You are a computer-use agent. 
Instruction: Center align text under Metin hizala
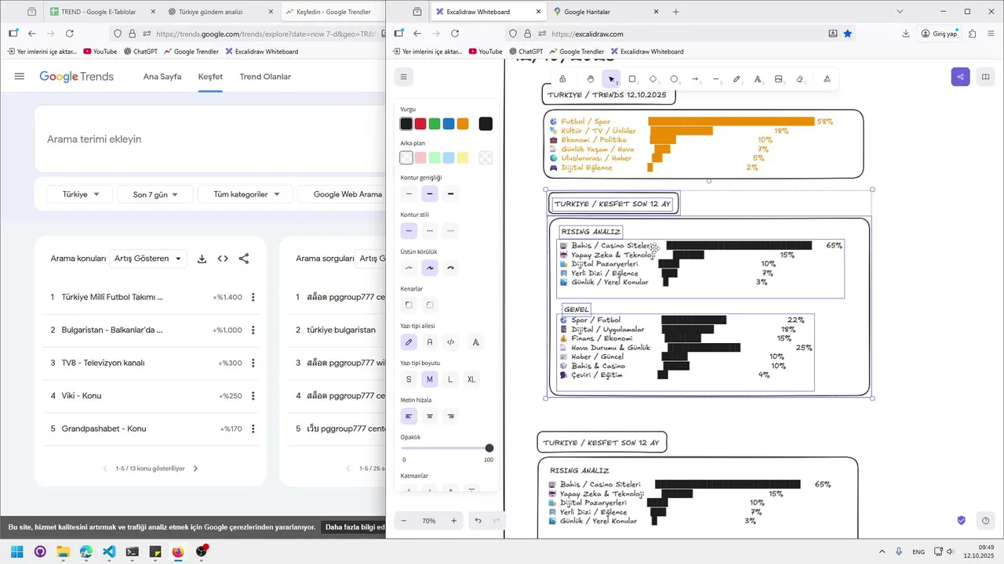pos(429,417)
